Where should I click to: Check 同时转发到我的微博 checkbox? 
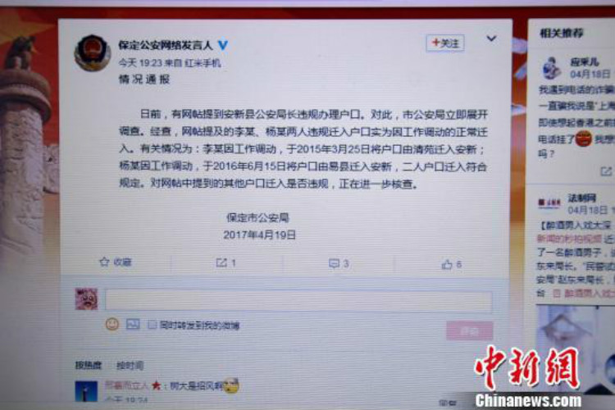pyautogui.click(x=153, y=325)
